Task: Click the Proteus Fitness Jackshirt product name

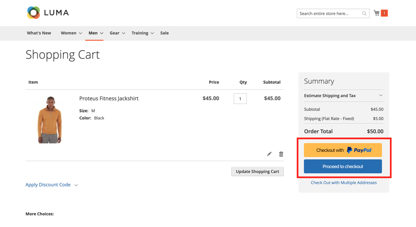Action: coord(109,98)
